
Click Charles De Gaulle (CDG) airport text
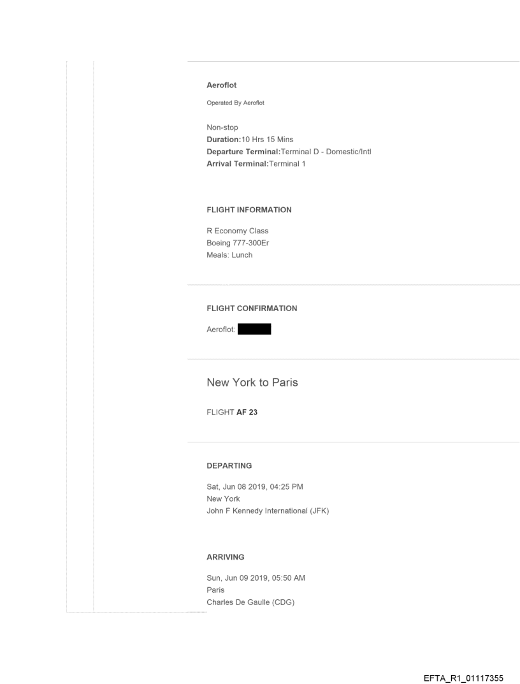250,602
